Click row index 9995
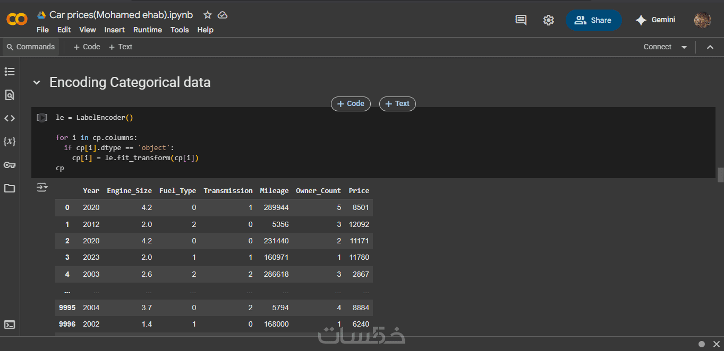Screen dimensions: 724x351 [x=67, y=308]
